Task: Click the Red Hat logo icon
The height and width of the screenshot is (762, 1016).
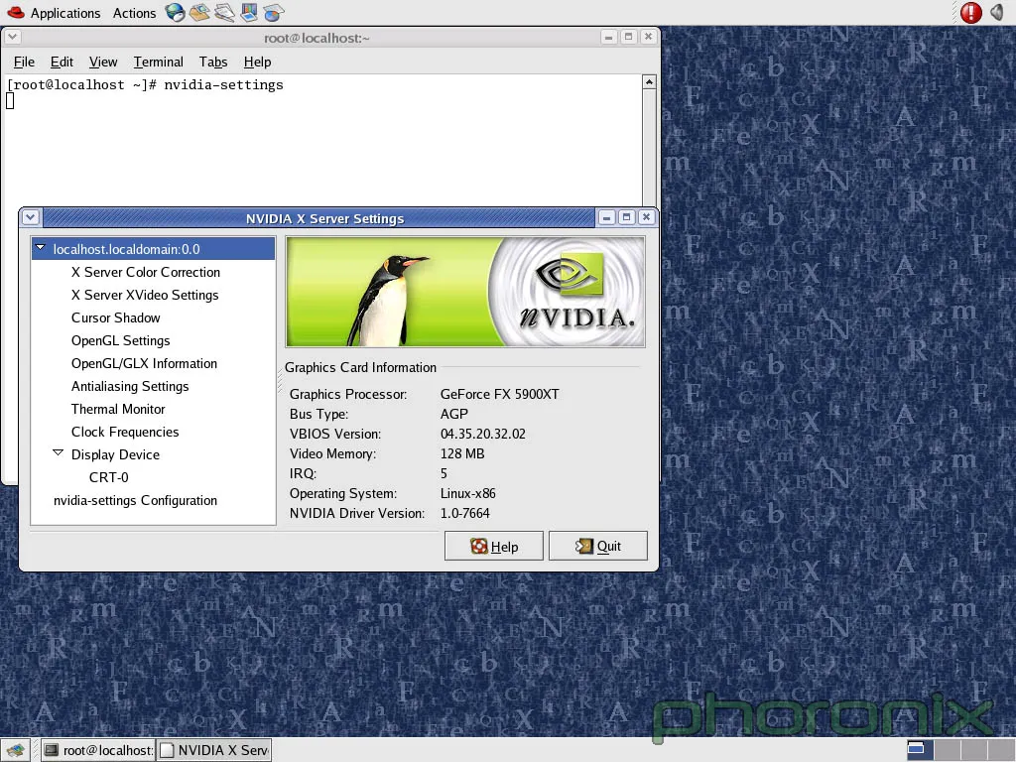Action: pyautogui.click(x=15, y=12)
